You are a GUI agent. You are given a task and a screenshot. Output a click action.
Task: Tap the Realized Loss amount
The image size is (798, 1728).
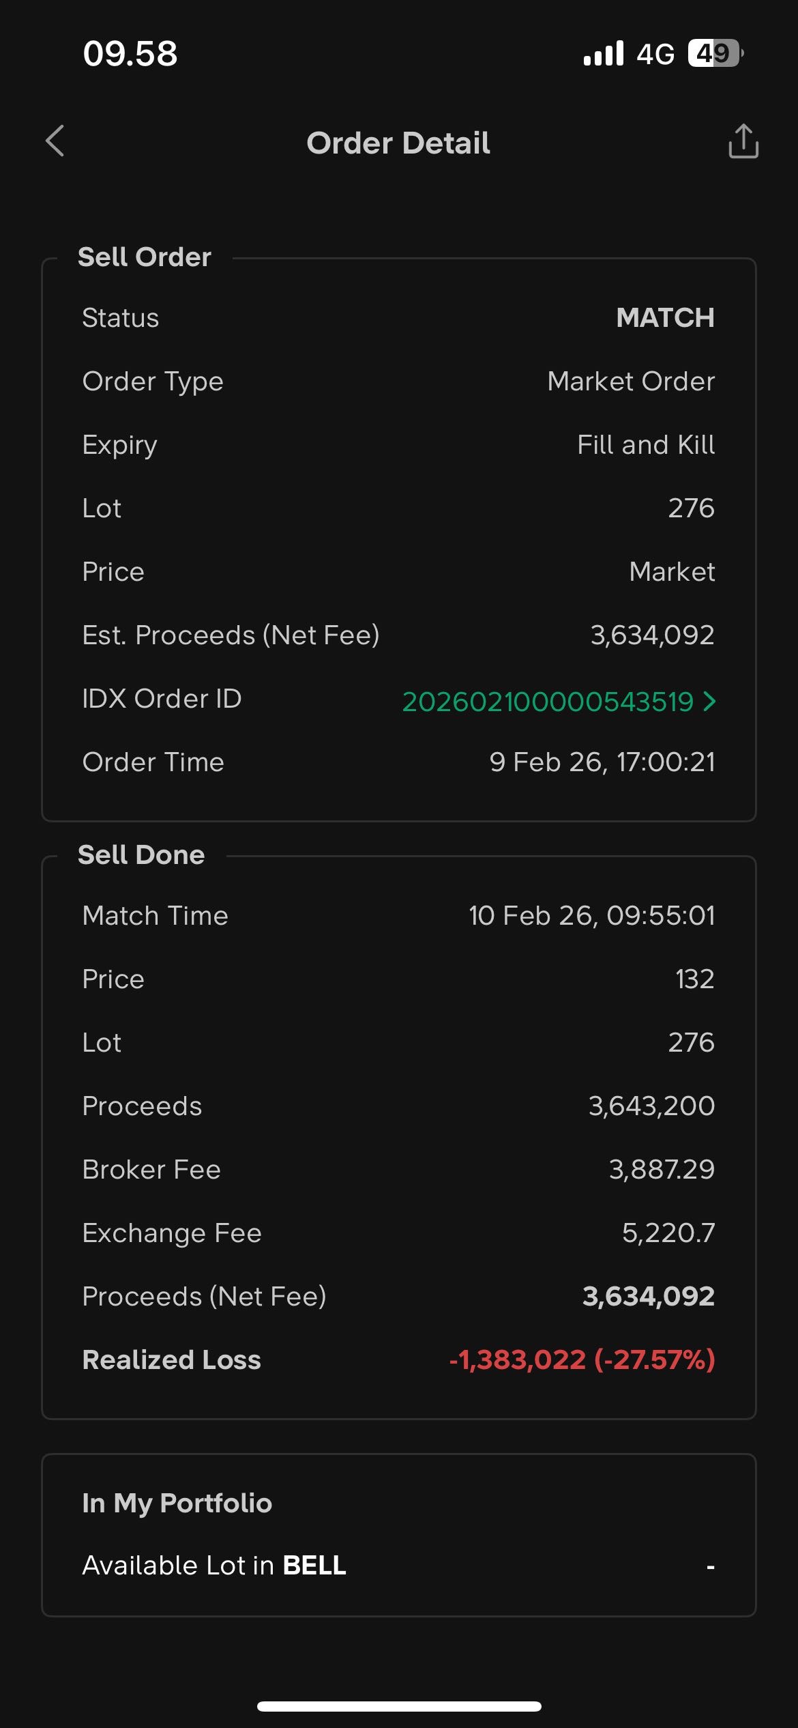pos(582,1359)
